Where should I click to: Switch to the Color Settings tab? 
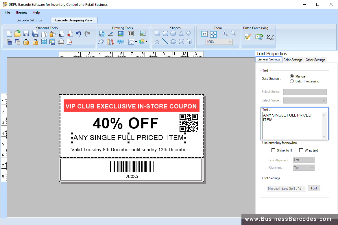pos(293,60)
